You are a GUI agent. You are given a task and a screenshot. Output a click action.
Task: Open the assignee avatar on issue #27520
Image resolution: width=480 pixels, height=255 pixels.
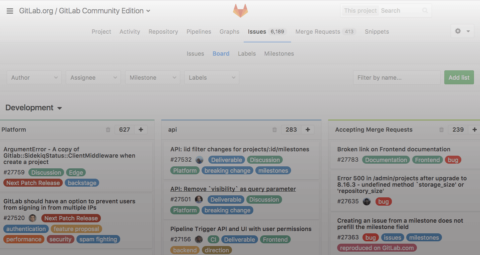click(x=32, y=218)
